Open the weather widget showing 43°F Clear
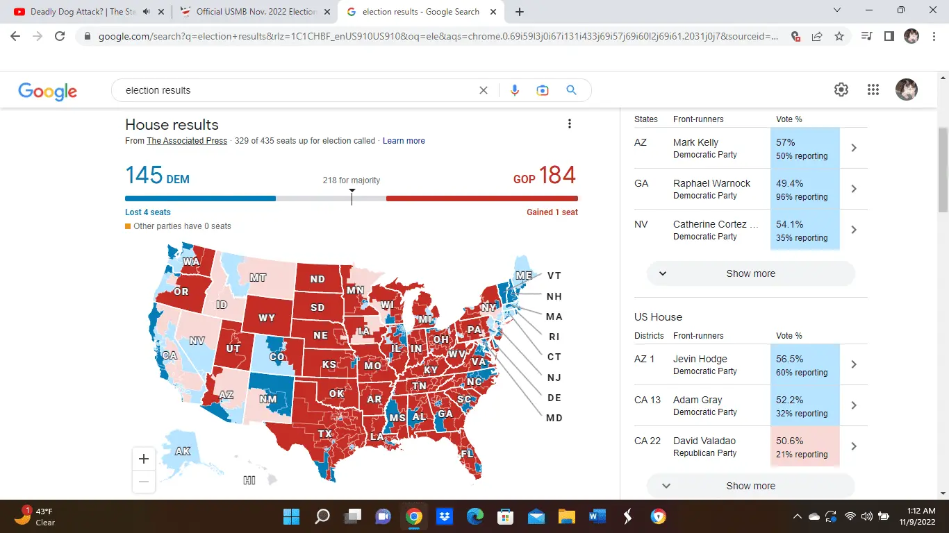949x533 pixels. pyautogui.click(x=35, y=516)
